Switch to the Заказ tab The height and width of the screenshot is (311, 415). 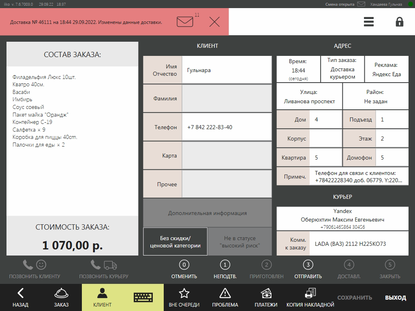61,297
